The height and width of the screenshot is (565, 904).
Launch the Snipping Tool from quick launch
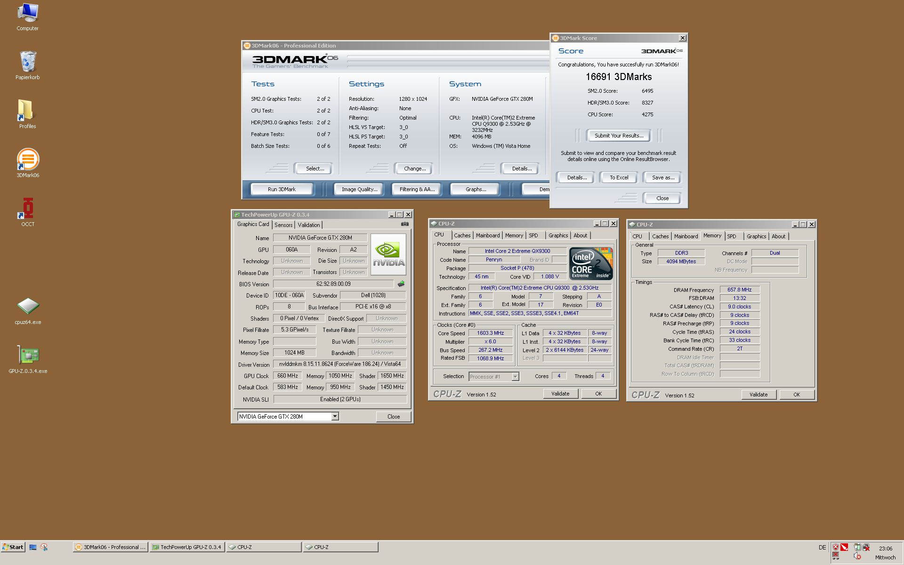point(44,547)
